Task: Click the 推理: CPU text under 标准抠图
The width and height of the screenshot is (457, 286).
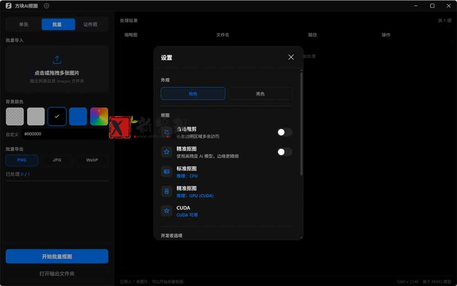Action: pos(187,176)
